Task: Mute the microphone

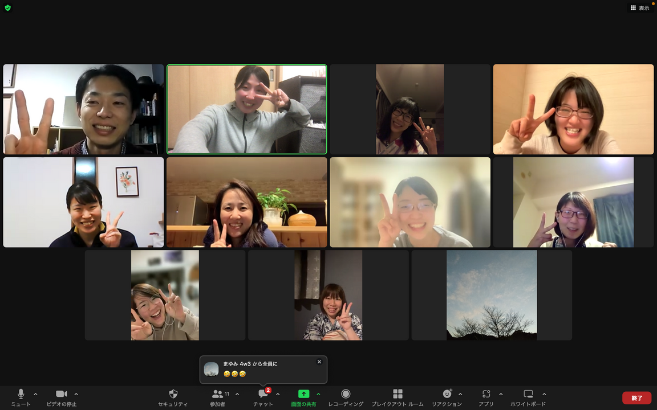Action: 21,394
